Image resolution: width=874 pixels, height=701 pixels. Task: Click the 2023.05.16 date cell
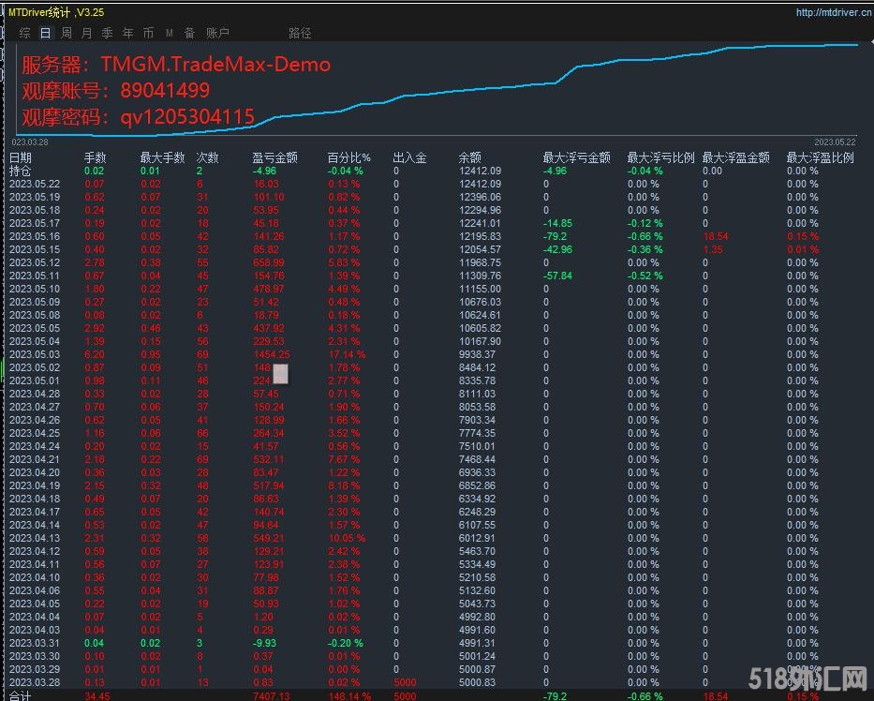[35, 236]
